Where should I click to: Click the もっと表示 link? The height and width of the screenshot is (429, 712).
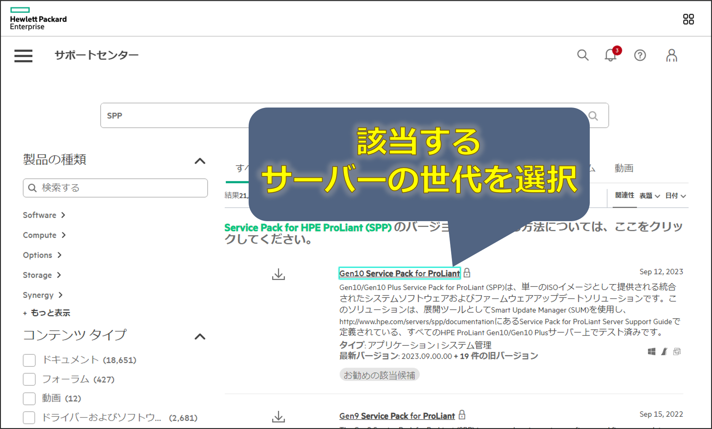[46, 313]
